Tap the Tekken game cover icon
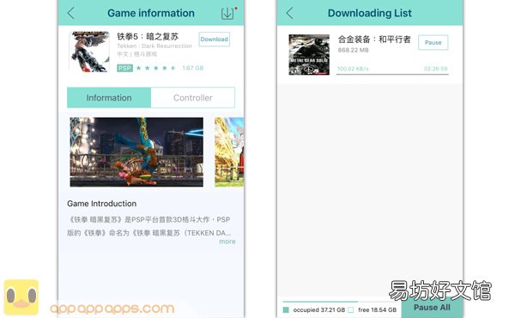 89,52
